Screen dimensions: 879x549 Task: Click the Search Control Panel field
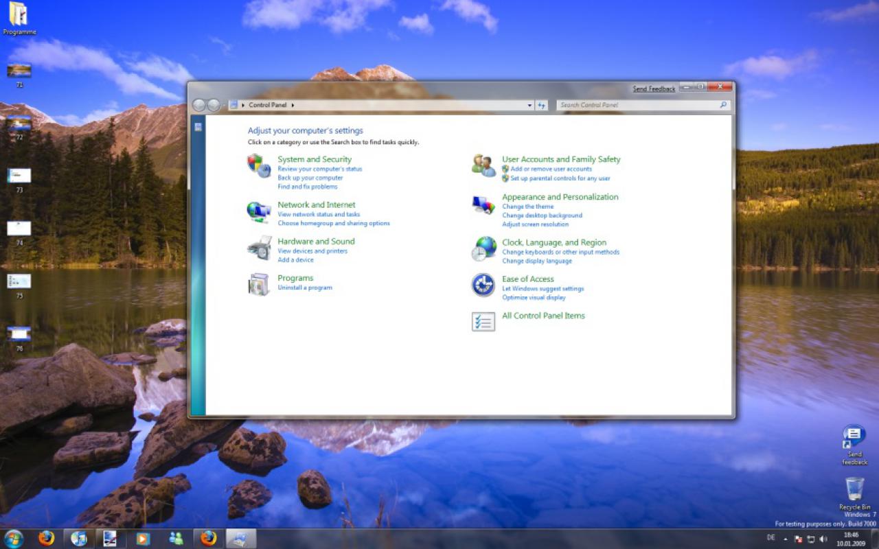(x=643, y=105)
